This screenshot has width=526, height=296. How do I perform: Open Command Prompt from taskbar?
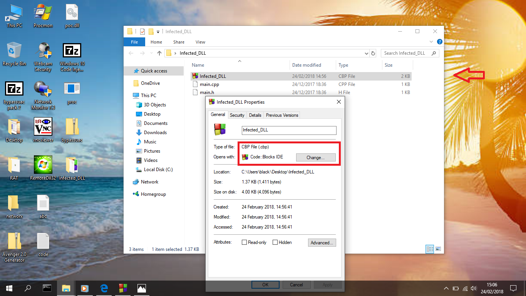[47, 288]
